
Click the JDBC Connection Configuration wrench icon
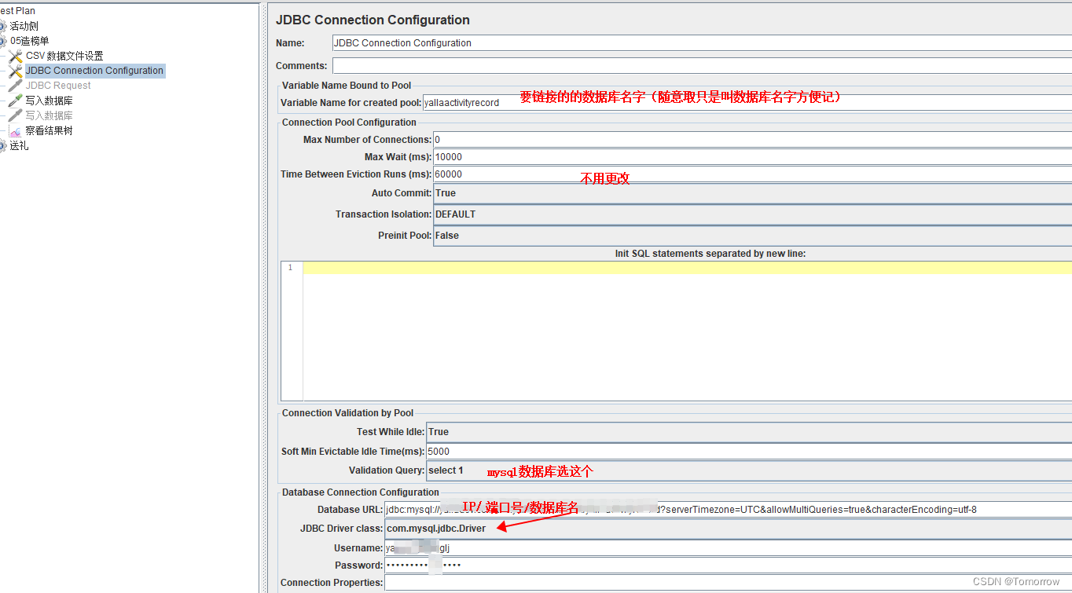[14, 70]
